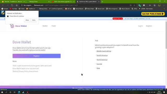167x94 pixels.
Task: Vote South America in the poll
Action: point(102,55)
